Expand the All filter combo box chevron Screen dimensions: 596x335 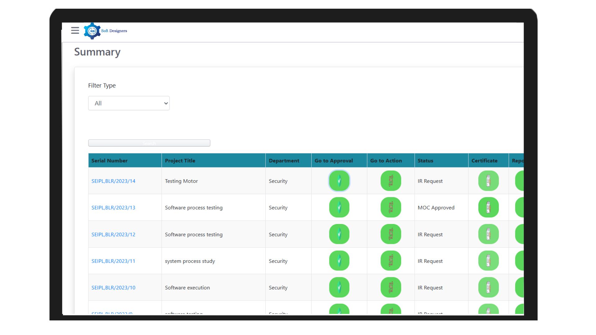pos(165,103)
